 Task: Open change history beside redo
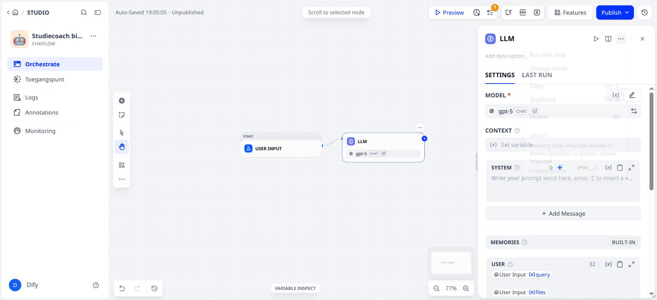pos(155,288)
